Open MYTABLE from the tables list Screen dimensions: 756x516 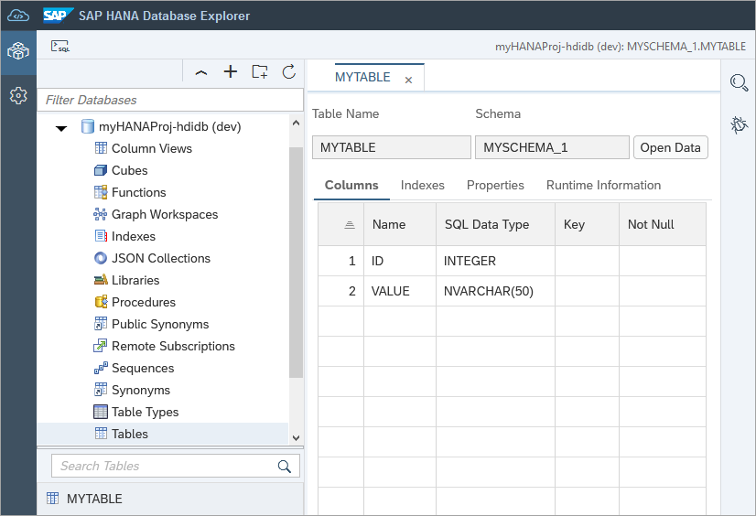pyautogui.click(x=94, y=499)
